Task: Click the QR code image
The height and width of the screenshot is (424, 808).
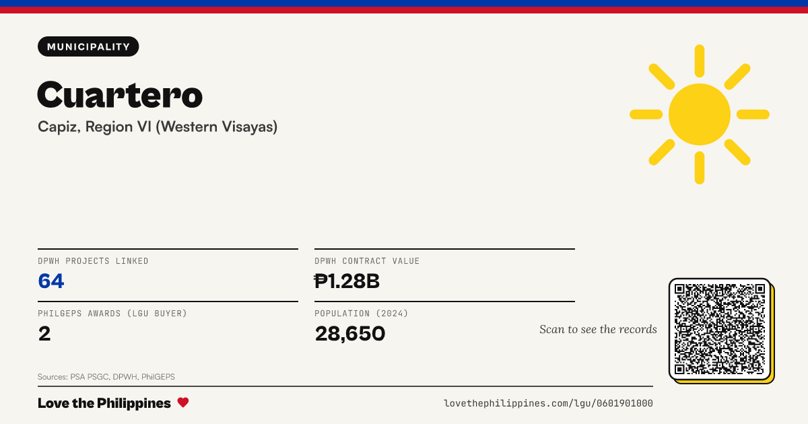Action: [720, 329]
